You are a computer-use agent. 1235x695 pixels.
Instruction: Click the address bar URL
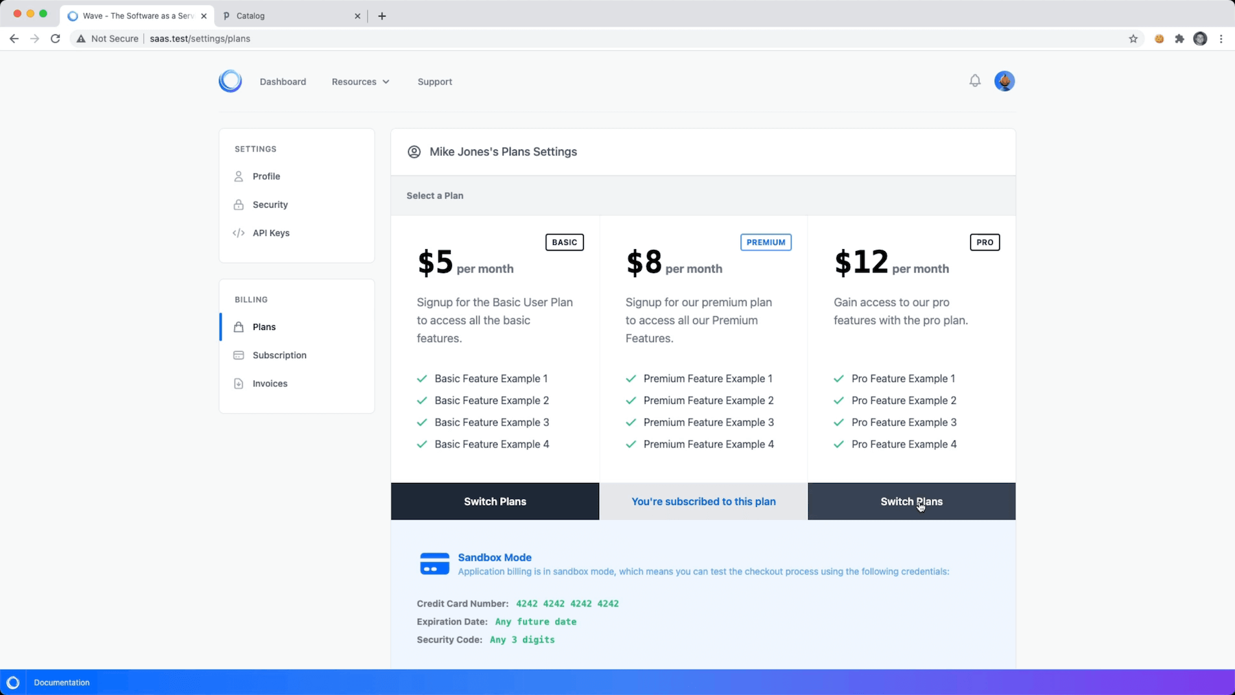(x=200, y=38)
